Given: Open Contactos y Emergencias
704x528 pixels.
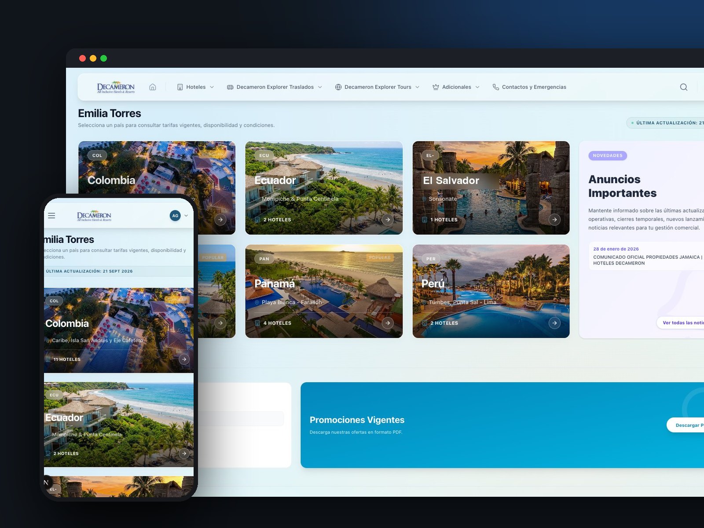Looking at the screenshot, I should coord(529,87).
